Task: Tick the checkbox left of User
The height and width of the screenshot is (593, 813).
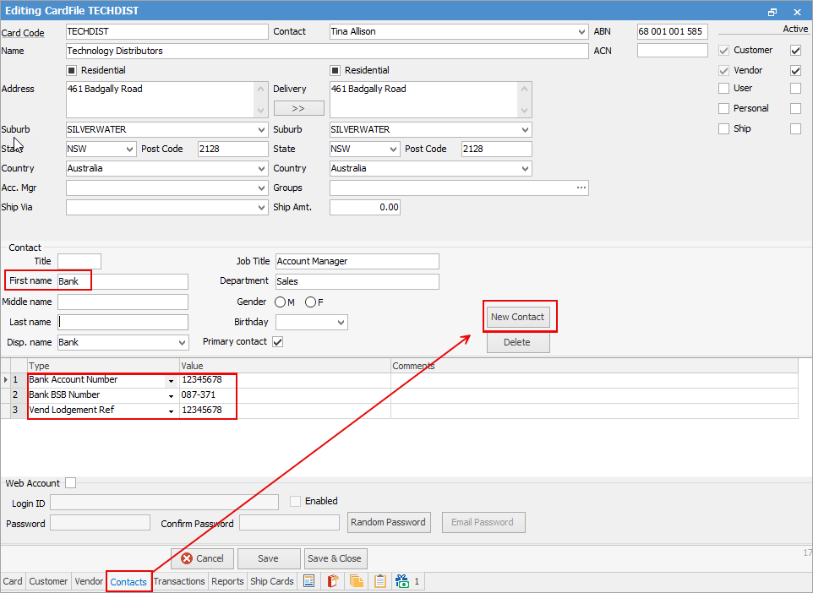Action: [723, 89]
